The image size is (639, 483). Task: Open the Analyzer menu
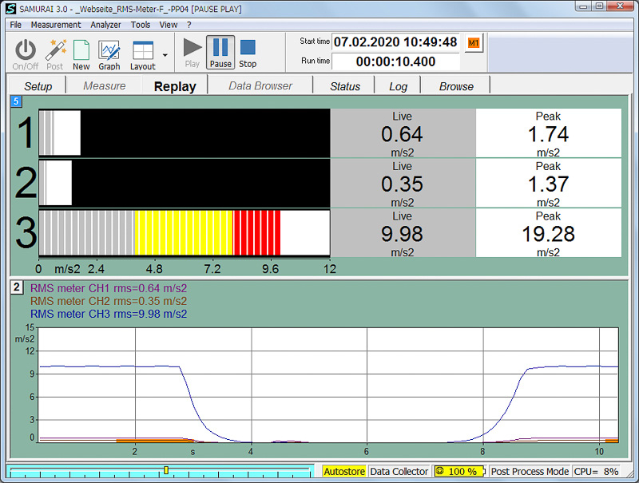click(x=105, y=25)
